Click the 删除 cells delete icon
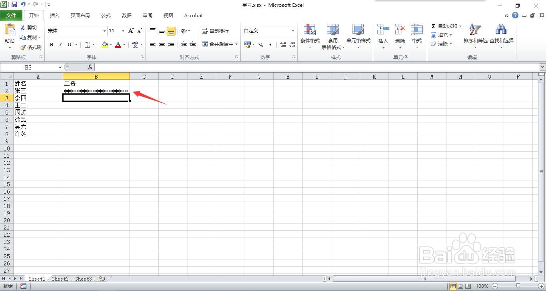This screenshot has width=546, height=291. pyautogui.click(x=400, y=30)
